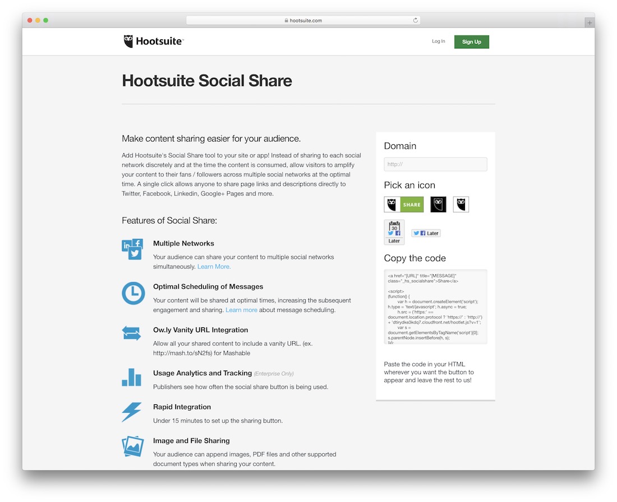
Task: Click the Rapid Integration title
Action: click(182, 407)
